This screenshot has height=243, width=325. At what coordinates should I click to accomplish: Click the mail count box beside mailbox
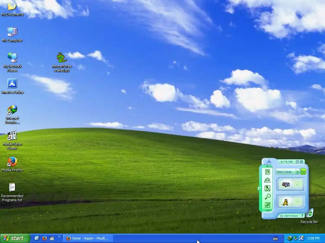point(298,184)
